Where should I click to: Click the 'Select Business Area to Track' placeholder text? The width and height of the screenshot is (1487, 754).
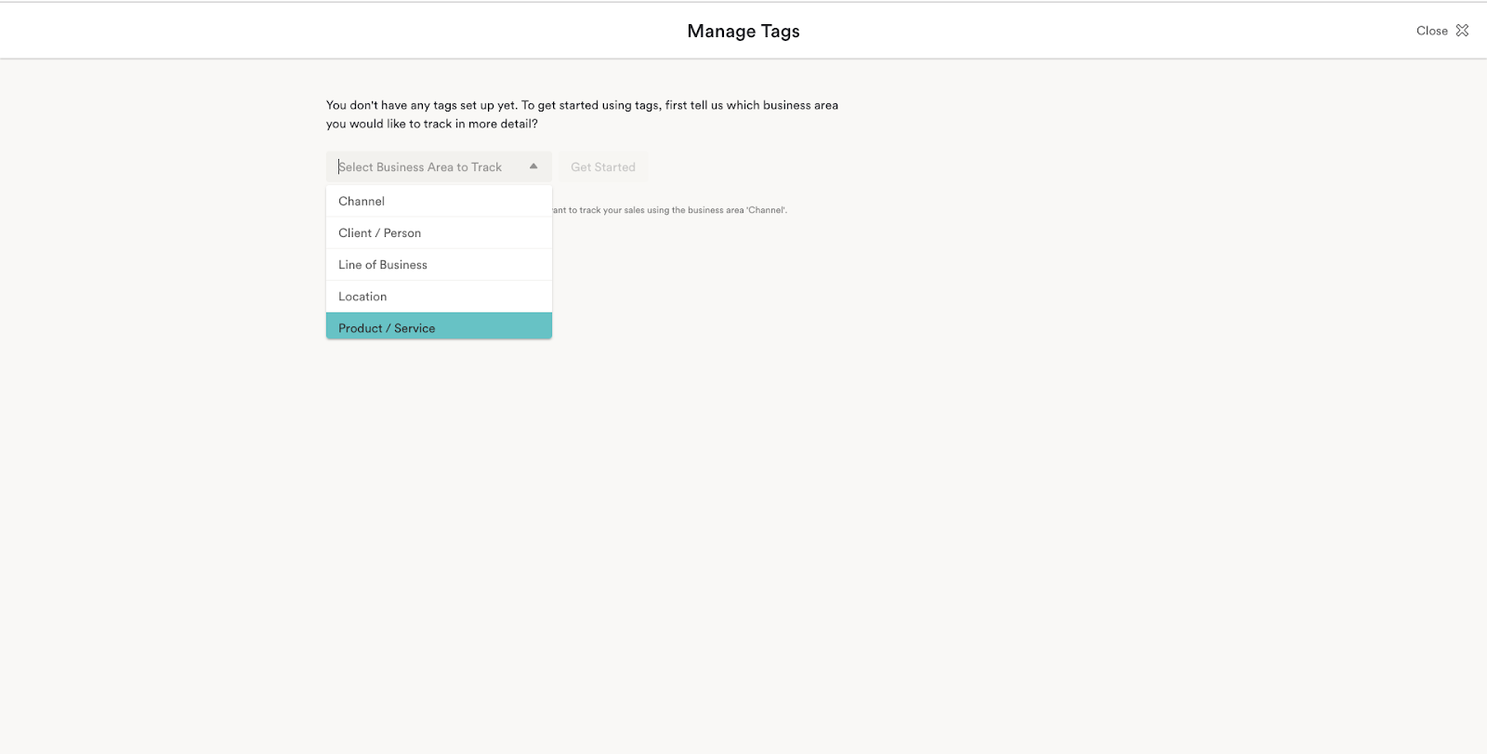(x=420, y=167)
